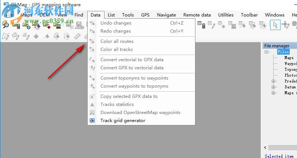Open the DEM menu
This screenshot has width=297, height=158.
[x=45, y=15]
